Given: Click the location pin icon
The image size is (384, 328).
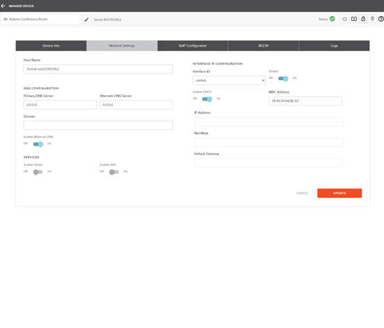Looking at the screenshot, I should [372, 19].
